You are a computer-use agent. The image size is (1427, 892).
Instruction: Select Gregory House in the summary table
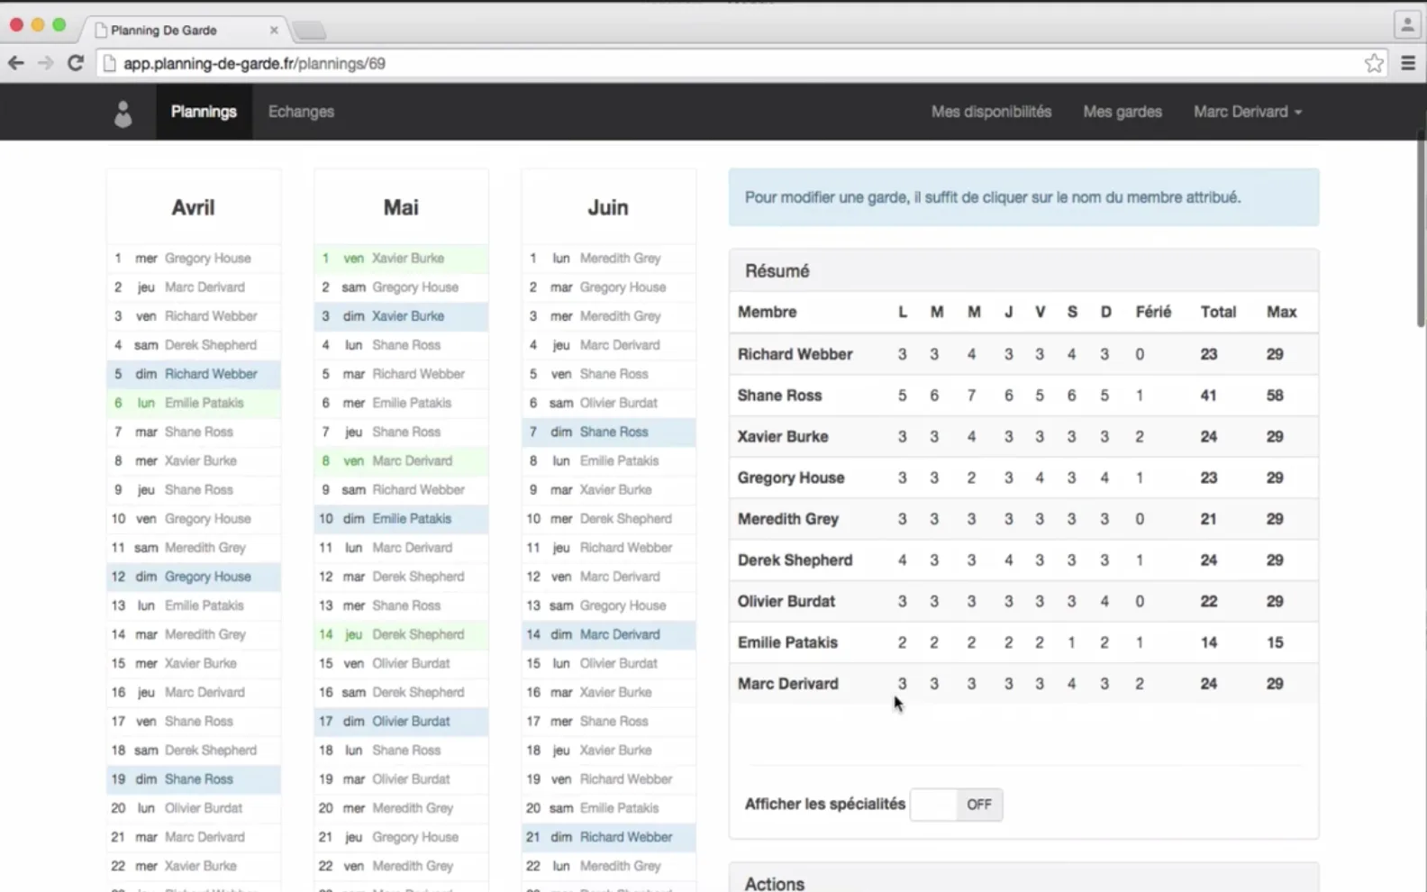[791, 478]
